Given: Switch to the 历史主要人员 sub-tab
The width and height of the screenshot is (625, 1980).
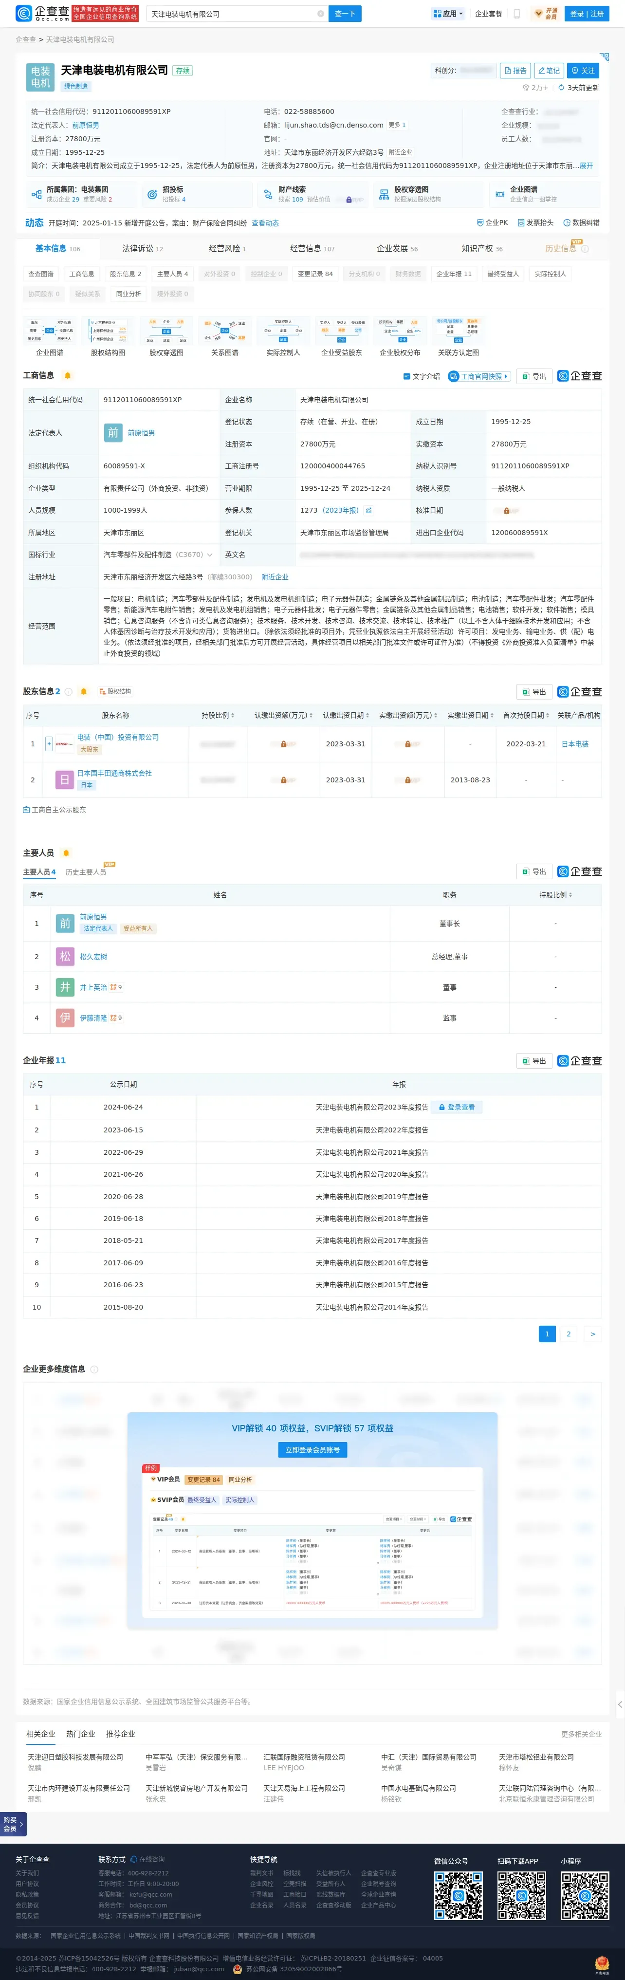Looking at the screenshot, I should click(85, 872).
